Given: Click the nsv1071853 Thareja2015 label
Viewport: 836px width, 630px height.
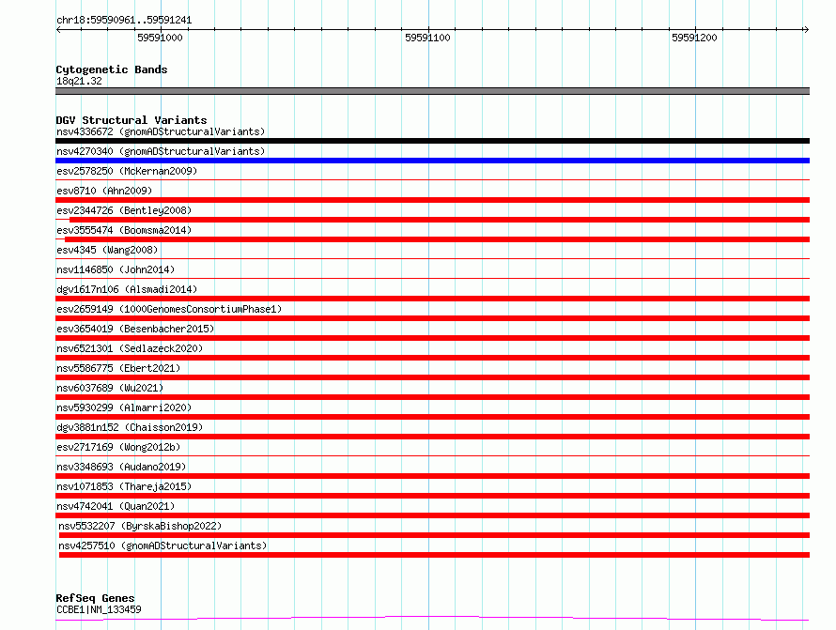Looking at the screenshot, I should tap(124, 486).
